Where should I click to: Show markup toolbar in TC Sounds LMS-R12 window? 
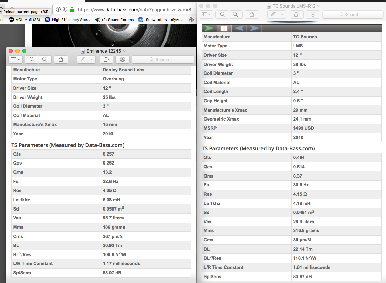click(x=313, y=14)
